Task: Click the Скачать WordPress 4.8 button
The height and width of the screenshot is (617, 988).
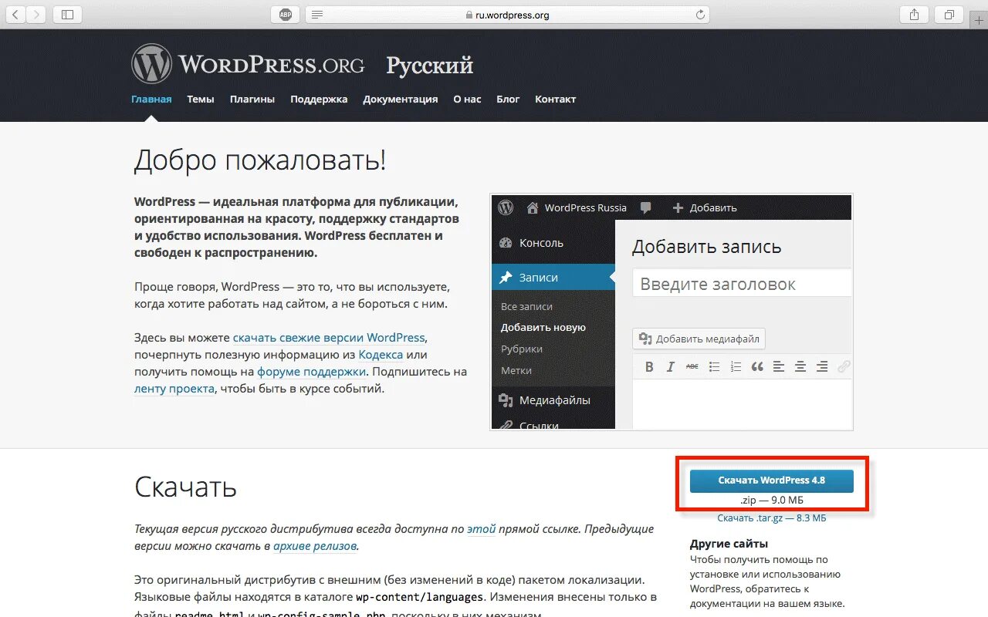Action: tap(772, 480)
